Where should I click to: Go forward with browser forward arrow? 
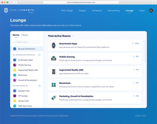15,2
